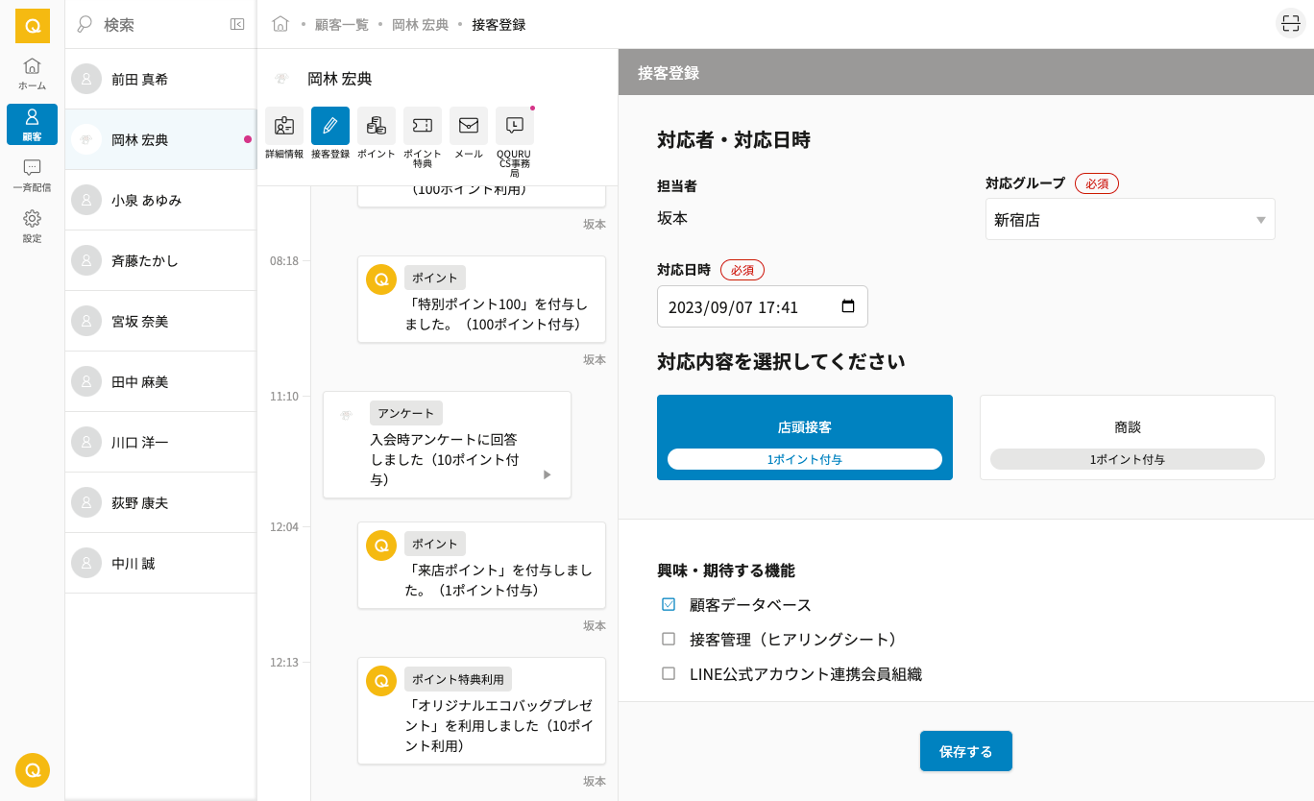Image resolution: width=1314 pixels, height=801 pixels.
Task: Uncheck the 顧客データベース checkbox
Action: tap(669, 605)
